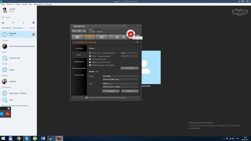
Task: Click the info icon in Bandicam footer
Action: point(86,98)
